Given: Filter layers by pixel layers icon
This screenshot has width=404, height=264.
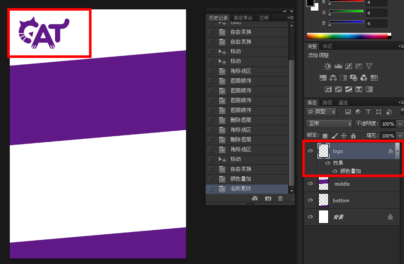Looking at the screenshot, I should (348, 112).
